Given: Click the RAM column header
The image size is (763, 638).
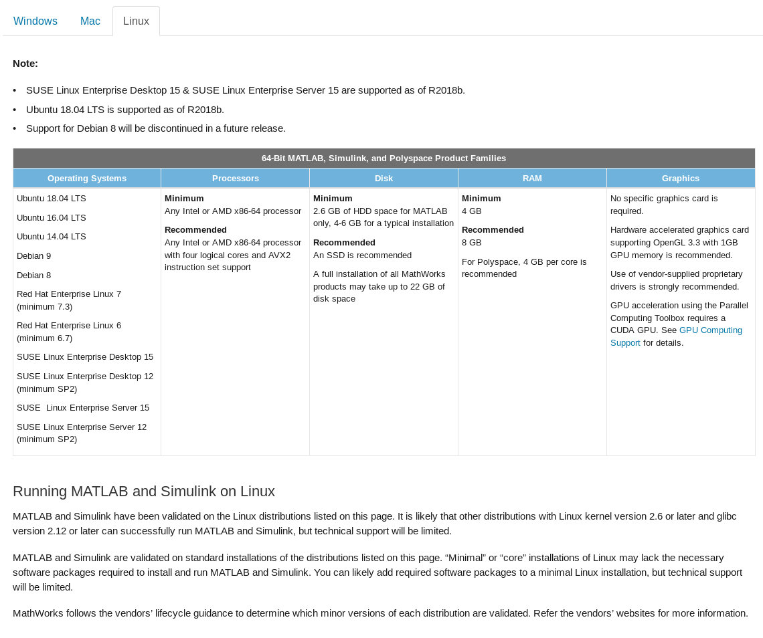Looking at the screenshot, I should pyautogui.click(x=532, y=178).
